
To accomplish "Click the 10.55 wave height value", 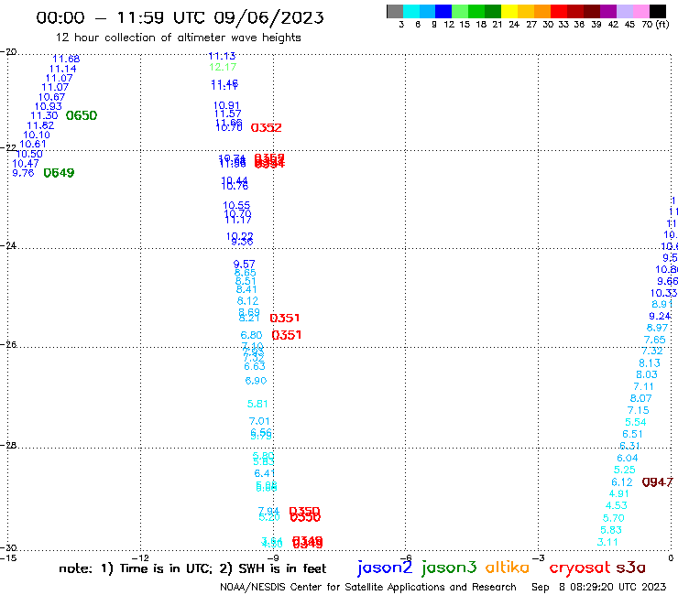I will pyautogui.click(x=236, y=205).
